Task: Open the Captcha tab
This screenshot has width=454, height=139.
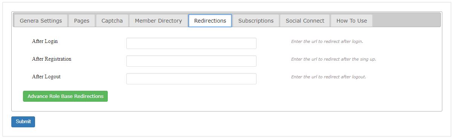Action: (112, 21)
